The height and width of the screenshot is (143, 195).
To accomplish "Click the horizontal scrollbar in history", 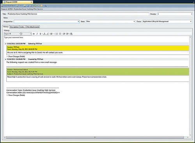I will pos(95,138).
